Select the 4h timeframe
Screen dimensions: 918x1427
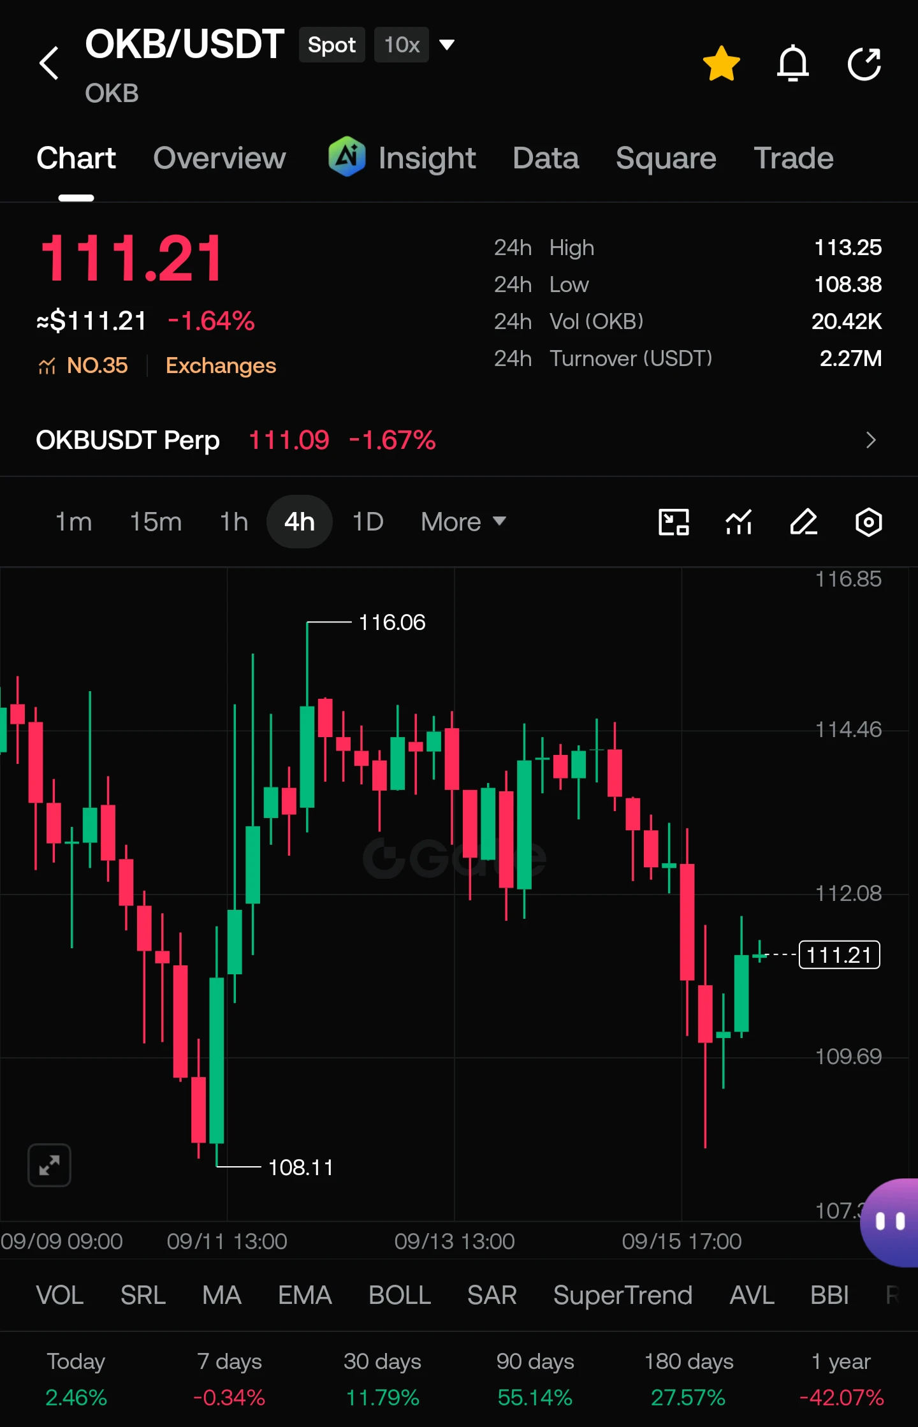(299, 522)
